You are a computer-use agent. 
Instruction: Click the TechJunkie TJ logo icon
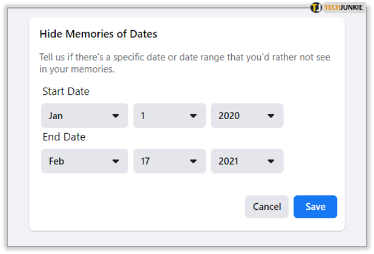(x=316, y=7)
